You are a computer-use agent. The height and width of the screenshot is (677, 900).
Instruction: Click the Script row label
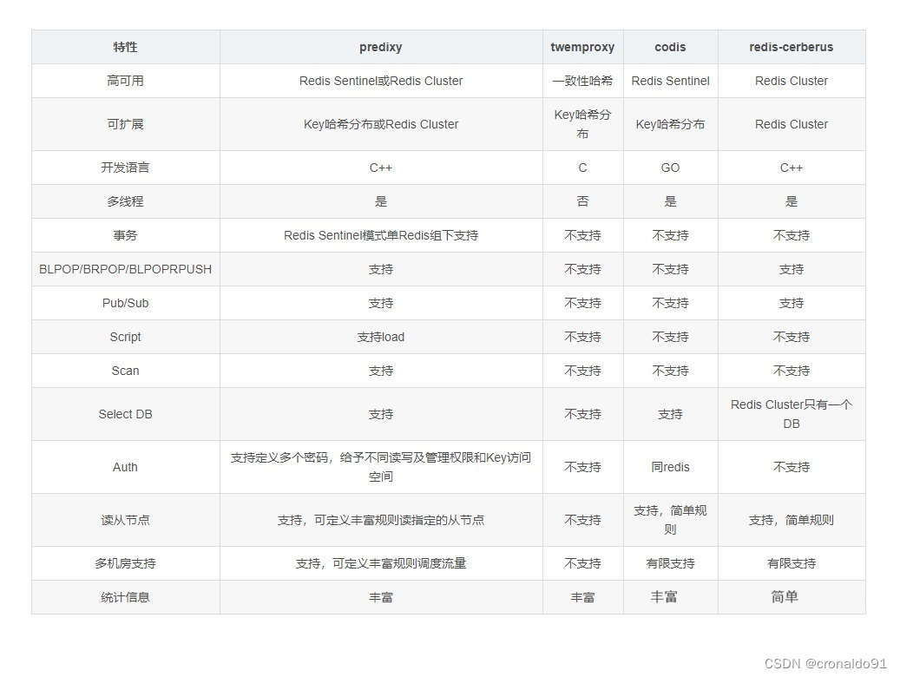pyautogui.click(x=125, y=337)
